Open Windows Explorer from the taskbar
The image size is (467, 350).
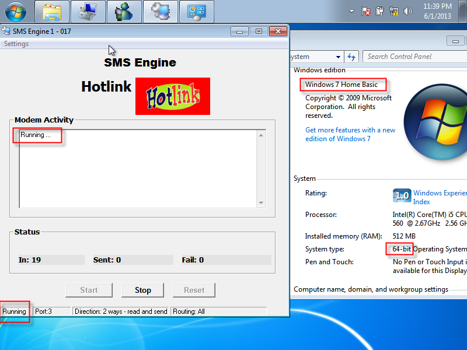(x=53, y=11)
